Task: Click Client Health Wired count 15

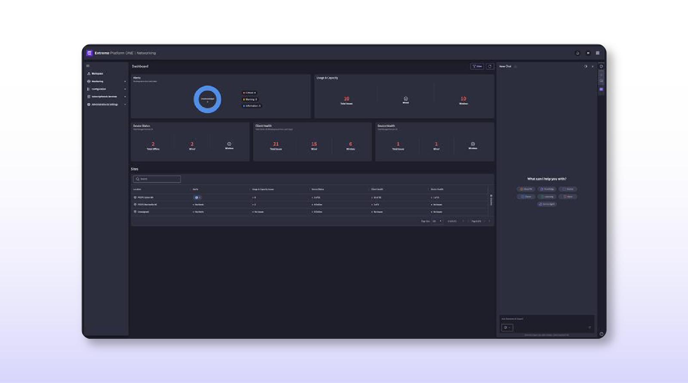Action: point(314,144)
